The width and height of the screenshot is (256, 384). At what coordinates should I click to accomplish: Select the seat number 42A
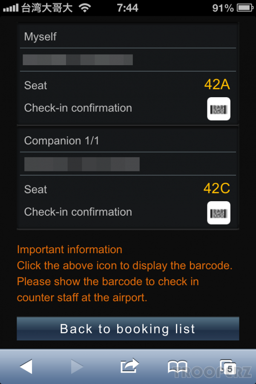217,84
